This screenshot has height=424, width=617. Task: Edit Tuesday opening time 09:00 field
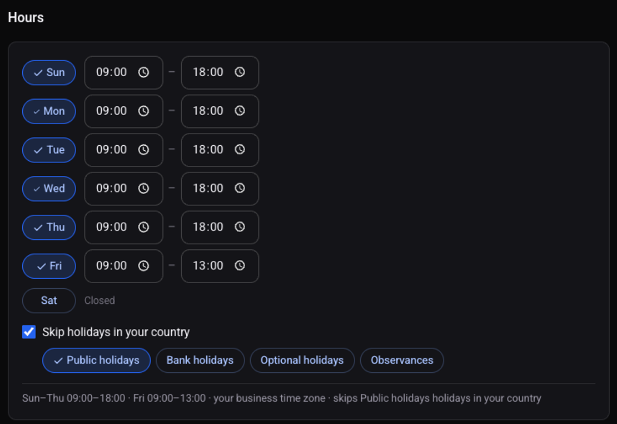(123, 150)
